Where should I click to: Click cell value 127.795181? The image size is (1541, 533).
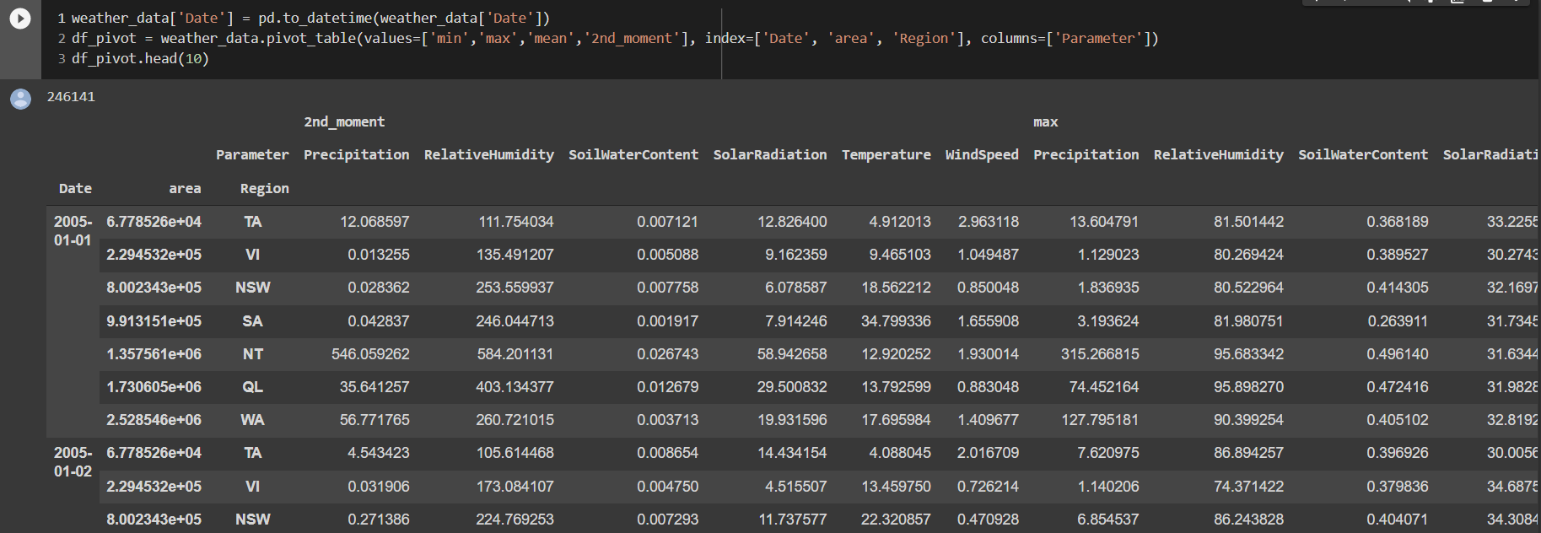[1100, 419]
